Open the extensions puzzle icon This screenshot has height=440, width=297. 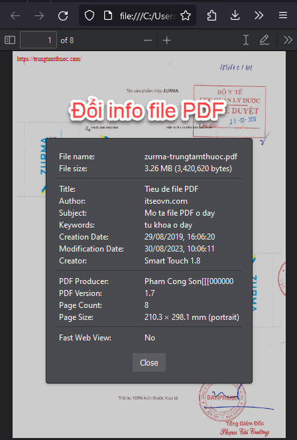tap(211, 16)
